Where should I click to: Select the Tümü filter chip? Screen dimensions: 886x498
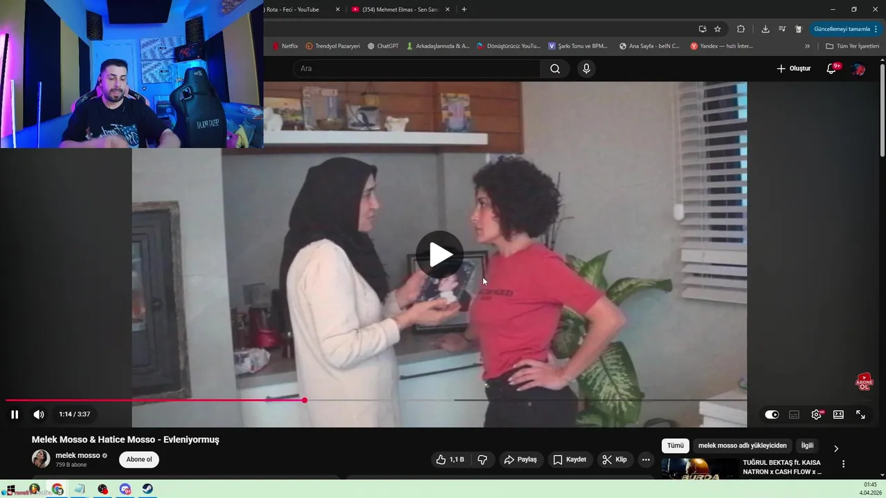pyautogui.click(x=675, y=445)
